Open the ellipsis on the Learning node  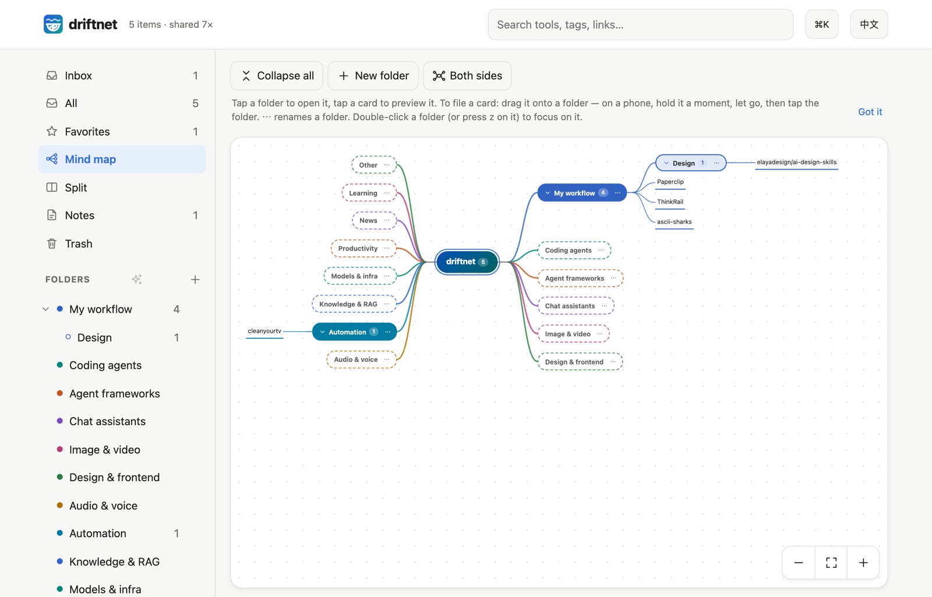(387, 193)
